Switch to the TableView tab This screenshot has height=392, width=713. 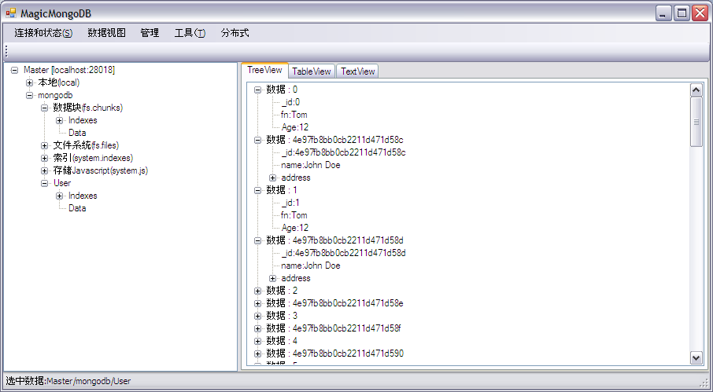tap(312, 71)
